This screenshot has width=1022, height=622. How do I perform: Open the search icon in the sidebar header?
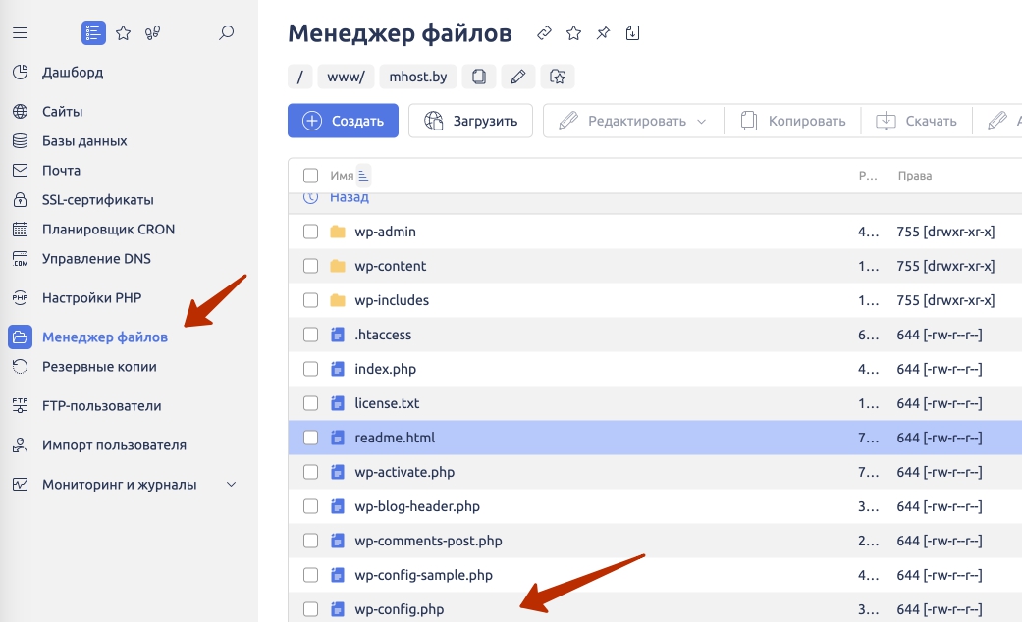click(226, 32)
